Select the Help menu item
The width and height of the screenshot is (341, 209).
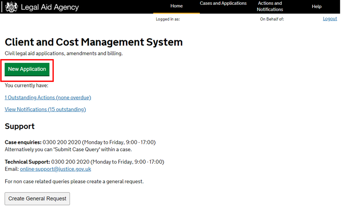pos(317,6)
